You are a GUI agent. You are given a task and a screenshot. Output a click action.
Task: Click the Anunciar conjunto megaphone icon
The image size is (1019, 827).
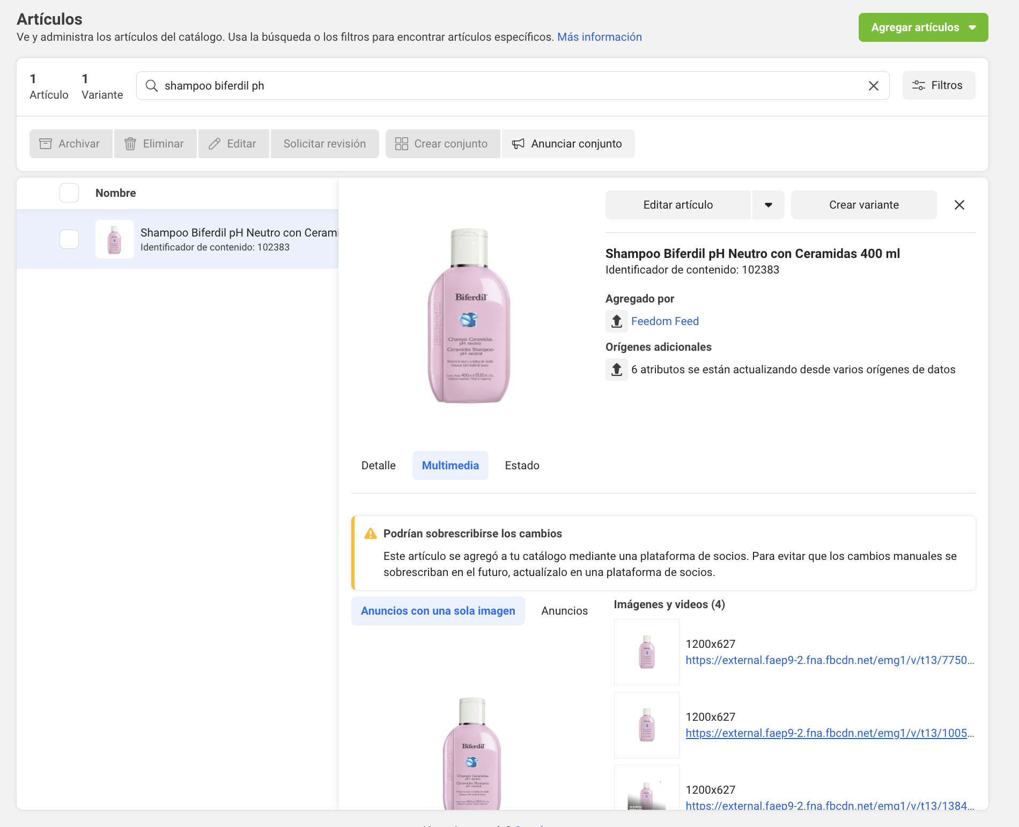click(x=518, y=144)
